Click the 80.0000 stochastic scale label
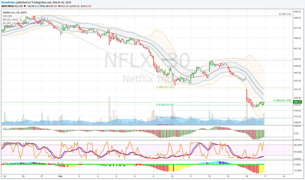The width and height of the screenshot is (305, 180). click(x=298, y=145)
